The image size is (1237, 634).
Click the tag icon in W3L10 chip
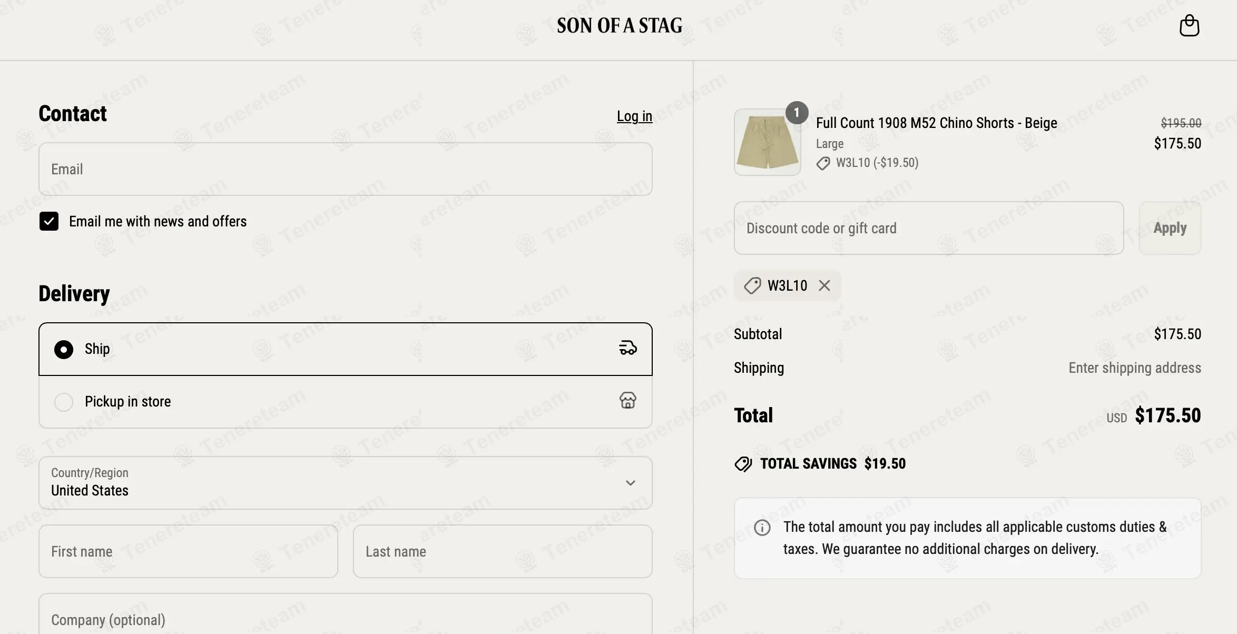[x=752, y=285]
